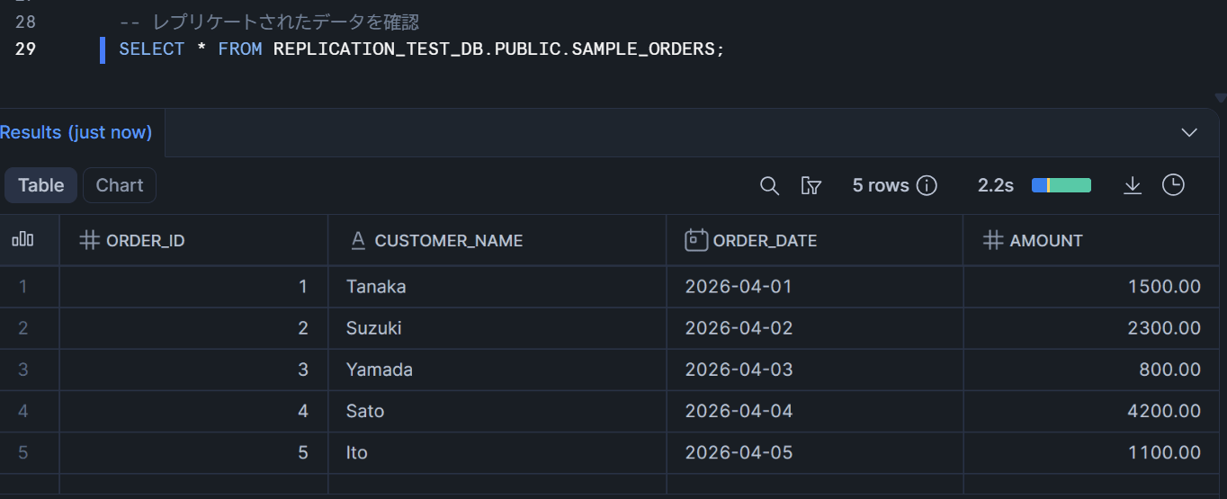Click the CUSTOMER_NAME text type icon

(357, 240)
